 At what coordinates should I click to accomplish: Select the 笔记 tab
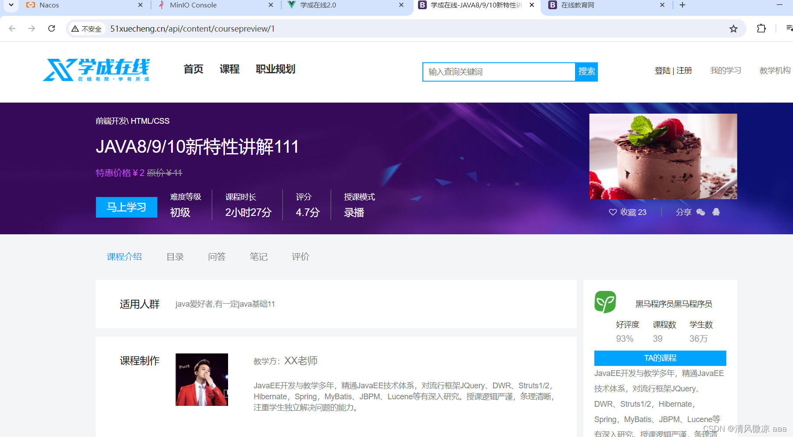[x=259, y=257]
